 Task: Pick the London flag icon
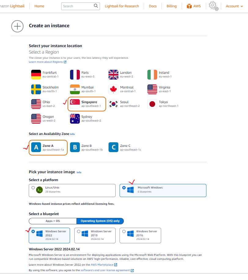[113, 75]
